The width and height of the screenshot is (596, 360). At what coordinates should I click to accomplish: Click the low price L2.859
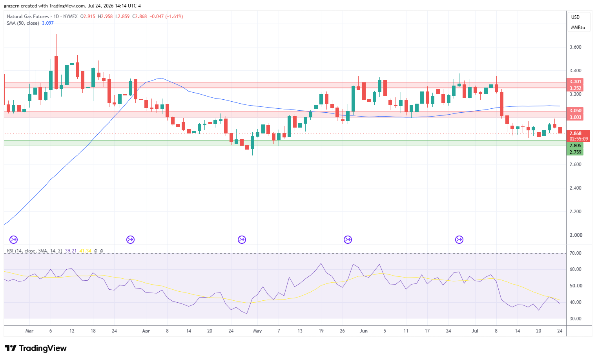(122, 16)
